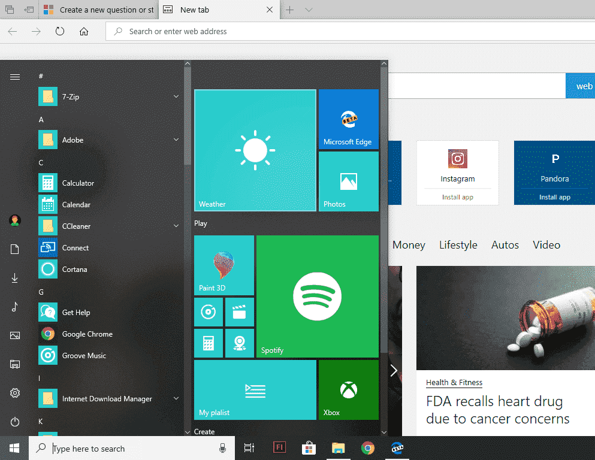Click the browser Refresh button

pos(60,31)
